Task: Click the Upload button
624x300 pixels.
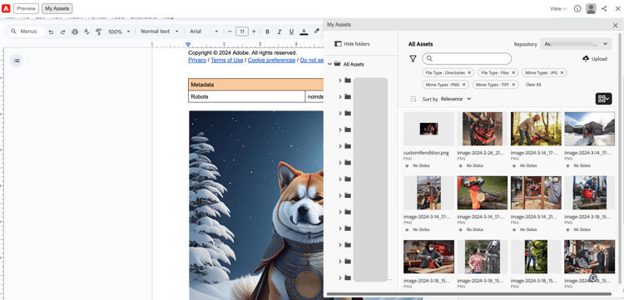Action: (595, 59)
